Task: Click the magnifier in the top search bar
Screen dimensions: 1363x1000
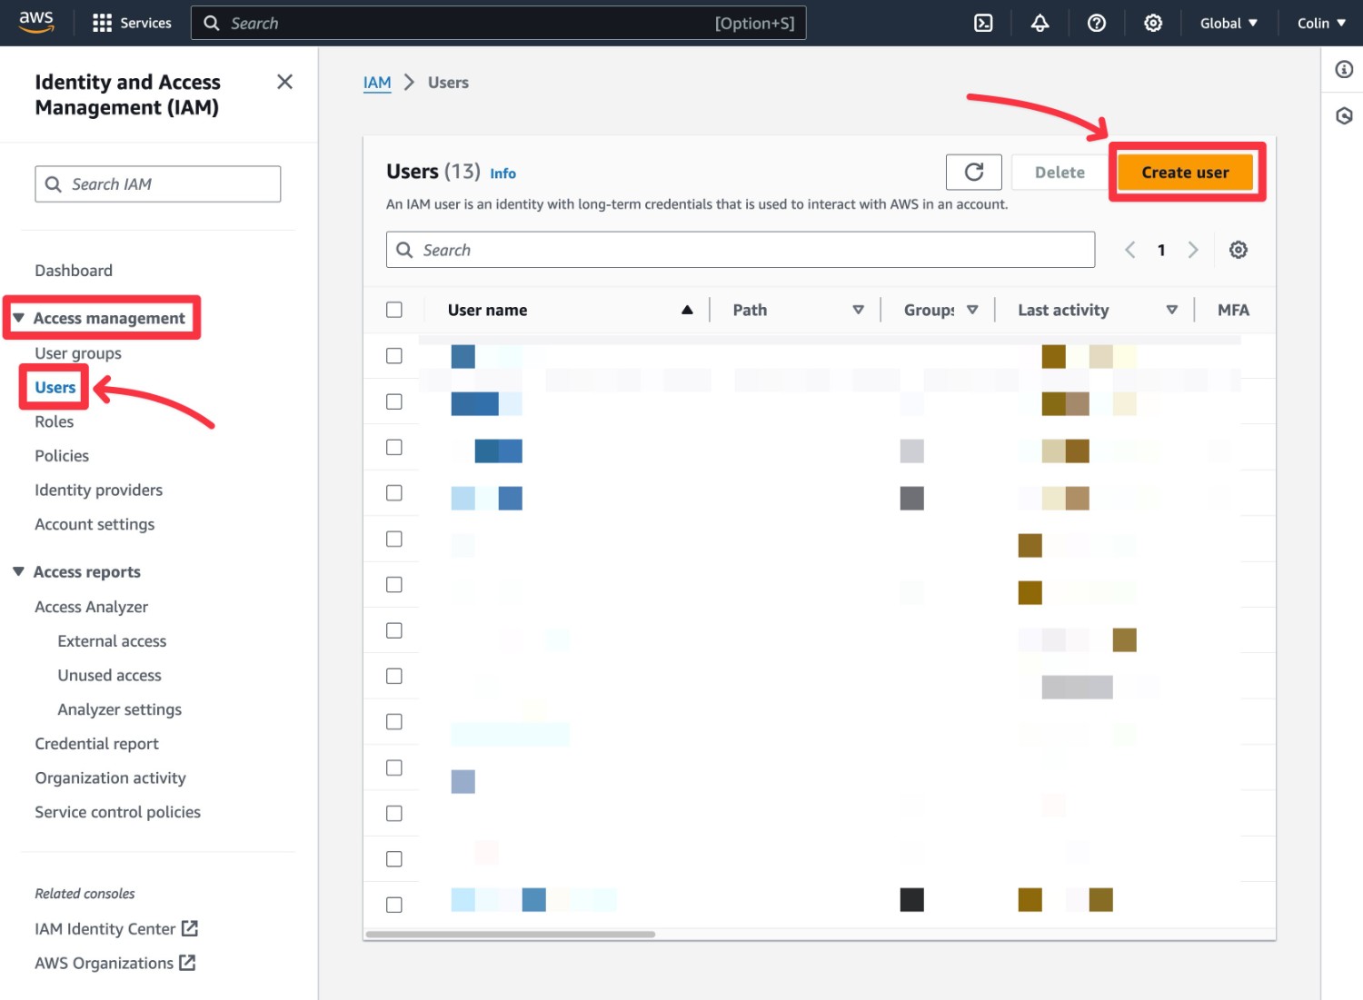Action: 212,23
